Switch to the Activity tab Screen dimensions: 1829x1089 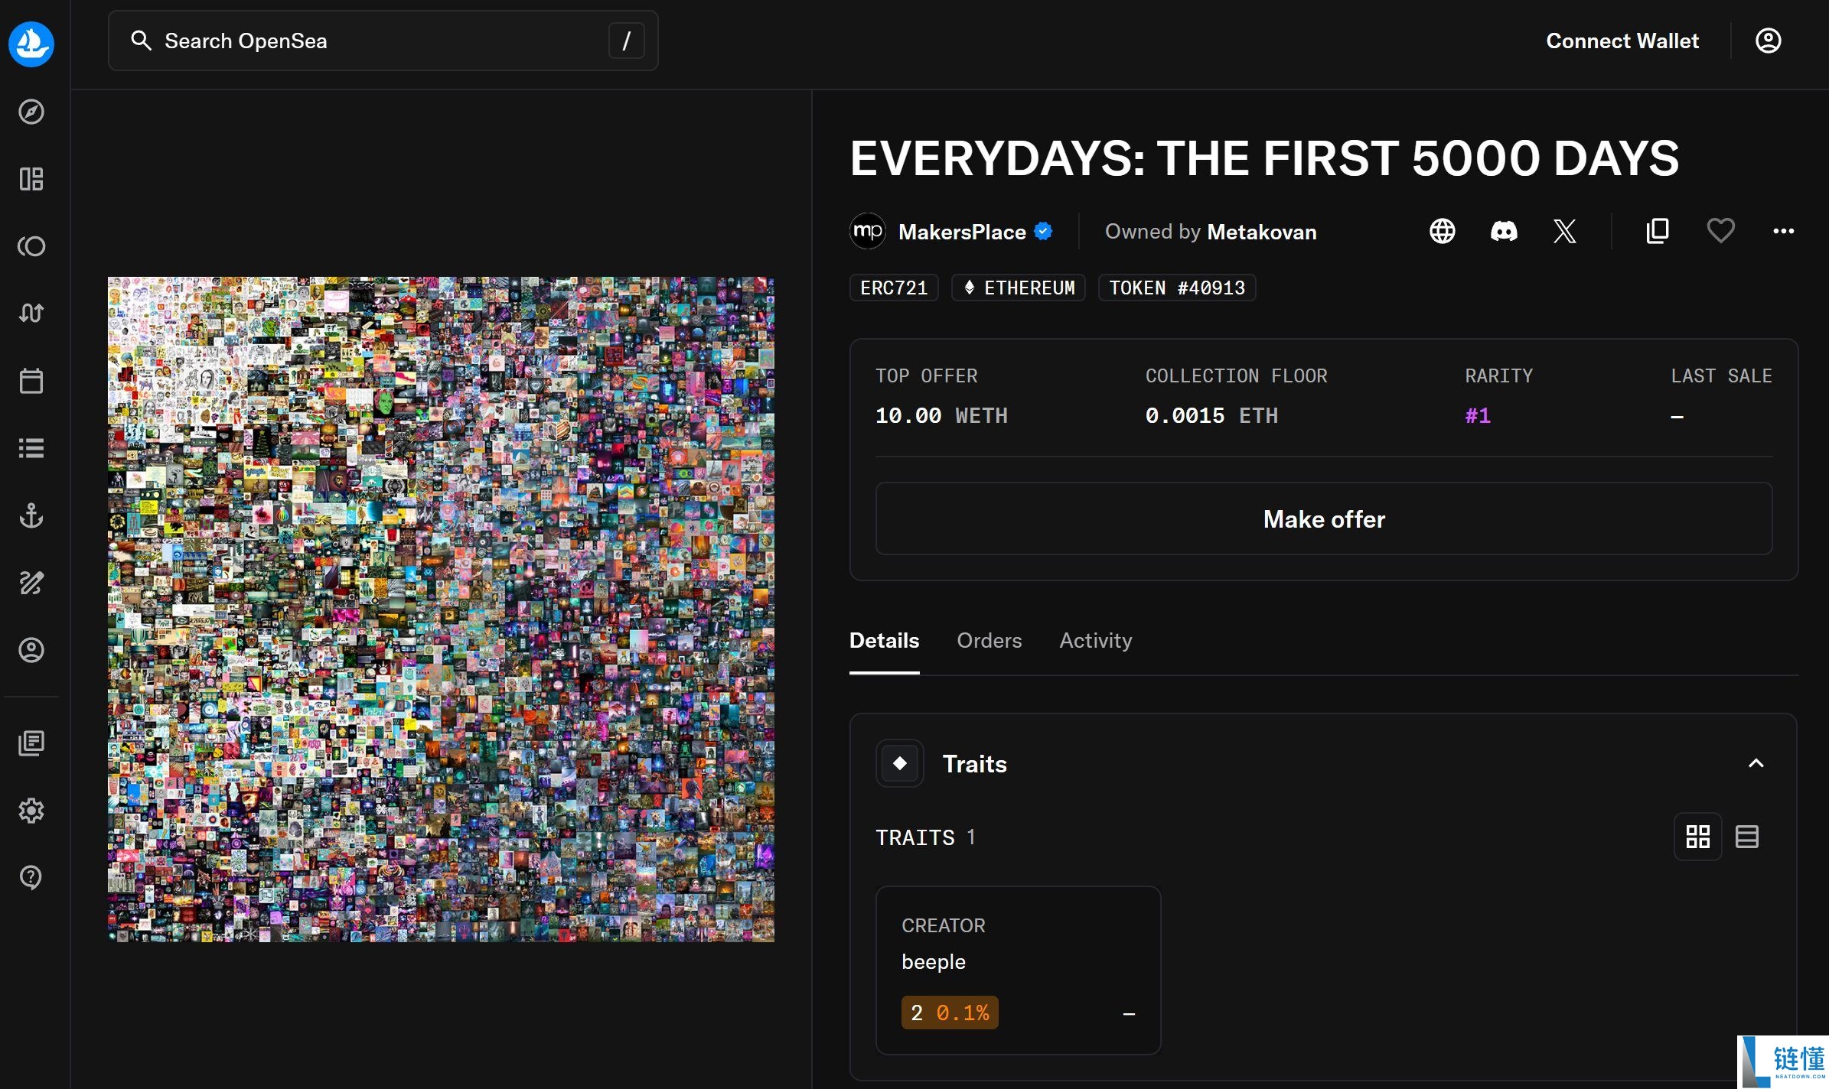point(1096,641)
